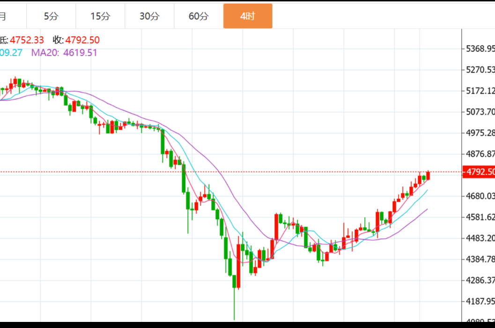The image size is (495, 328).
Task: Switch to the 5分 timeframe tab
Action: (51, 16)
